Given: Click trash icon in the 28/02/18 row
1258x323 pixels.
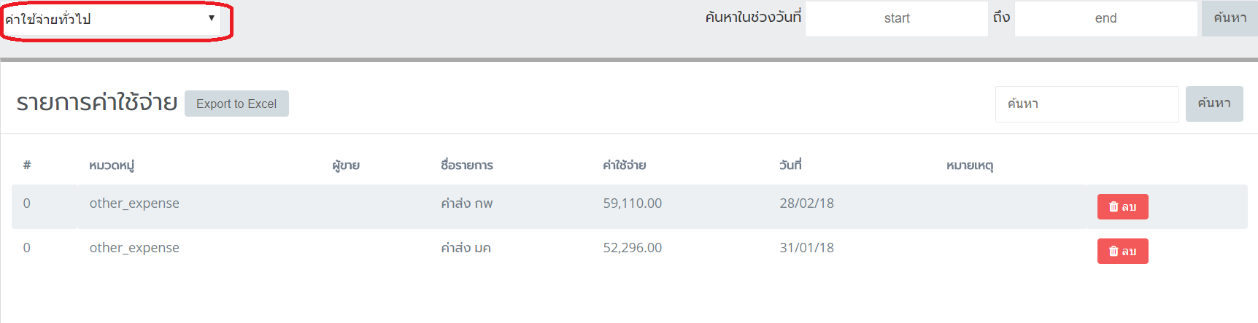Looking at the screenshot, I should pyautogui.click(x=1114, y=207).
